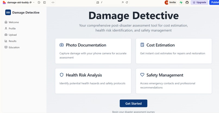The image size is (219, 113).
Task: Click 'Access emergency contacts' description text
Action: 168,85
